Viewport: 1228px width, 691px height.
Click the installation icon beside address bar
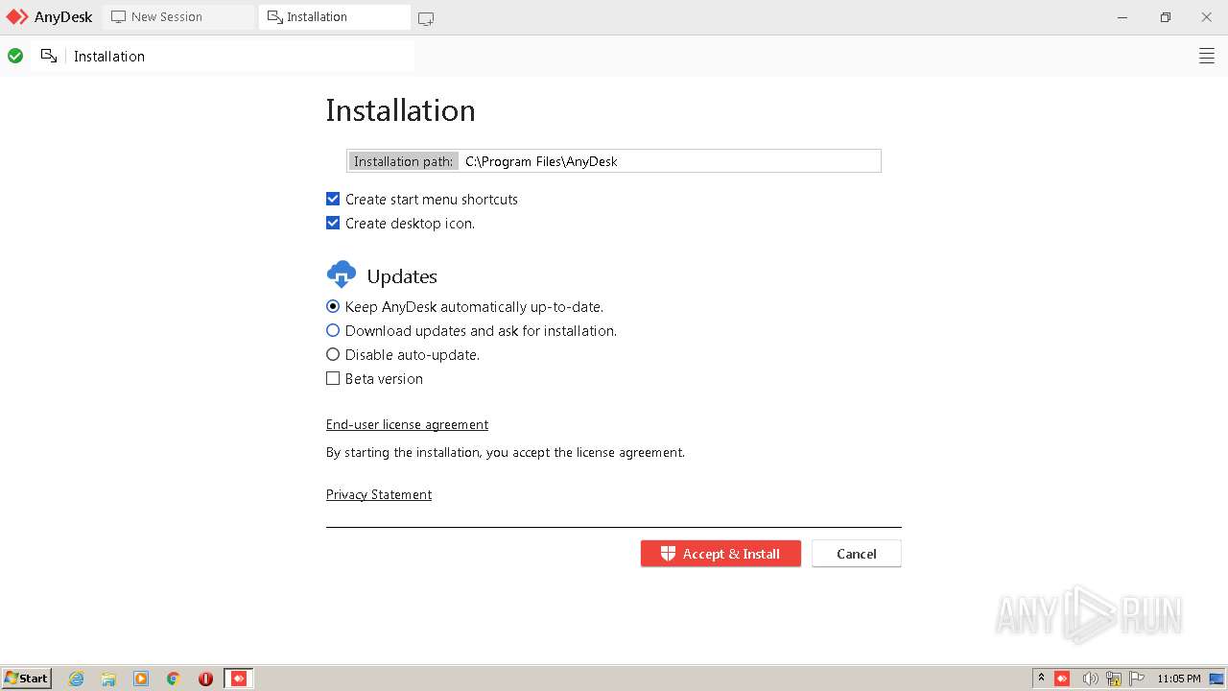(x=49, y=56)
